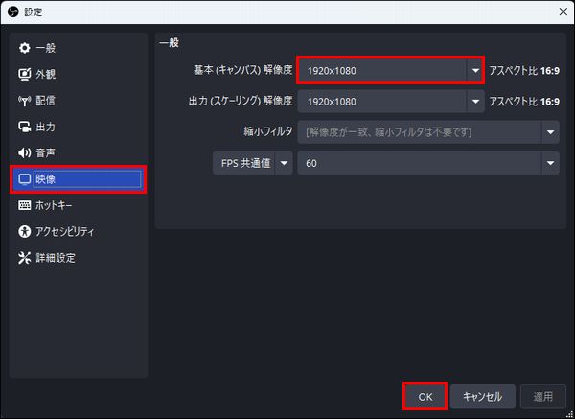Click the キャンセル button
This screenshot has width=575, height=419.
click(x=483, y=397)
